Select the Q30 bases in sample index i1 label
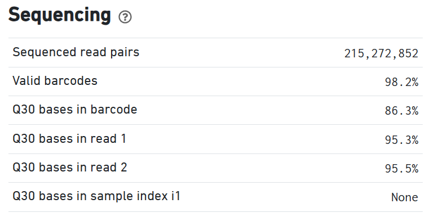This screenshot has height=217, width=434. [96, 196]
